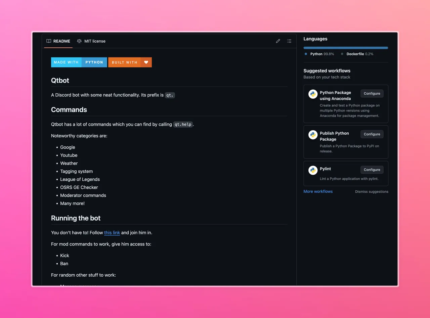Click the Suggested workflows heading
The width and height of the screenshot is (430, 318).
click(x=327, y=71)
